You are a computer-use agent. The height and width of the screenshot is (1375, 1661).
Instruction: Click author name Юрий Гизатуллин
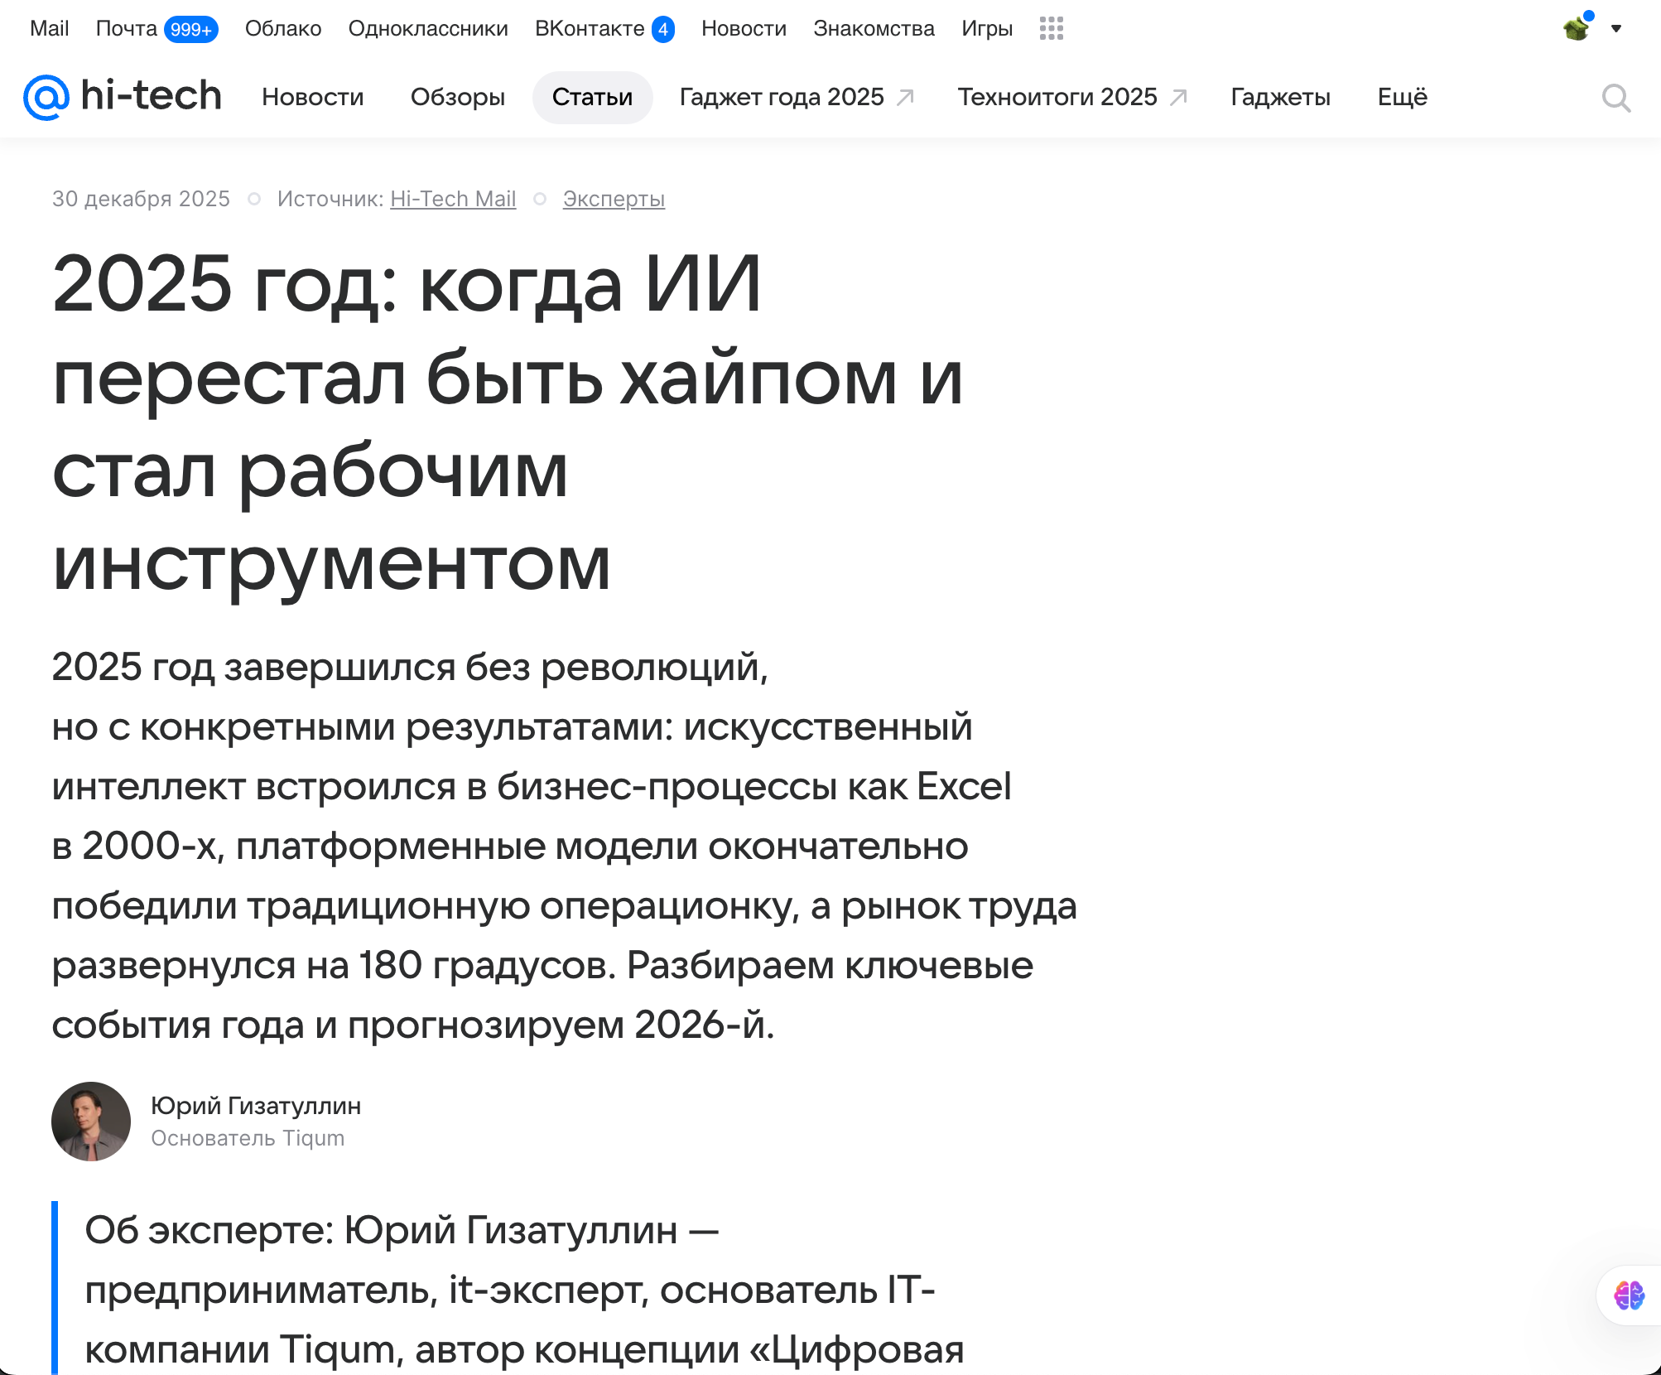256,1106
